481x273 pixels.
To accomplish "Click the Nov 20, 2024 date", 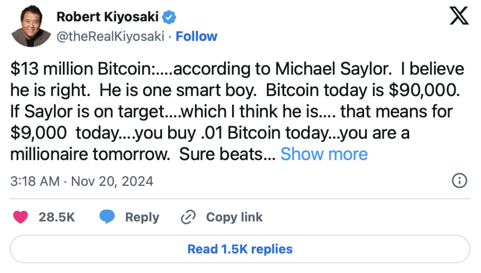I will [112, 181].
